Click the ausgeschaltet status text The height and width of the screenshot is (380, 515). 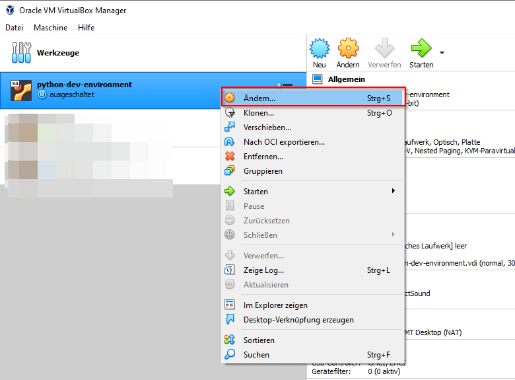[x=72, y=95]
